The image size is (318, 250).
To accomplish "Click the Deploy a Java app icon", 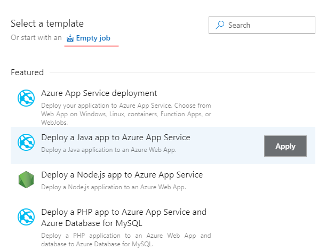I will click(26, 142).
